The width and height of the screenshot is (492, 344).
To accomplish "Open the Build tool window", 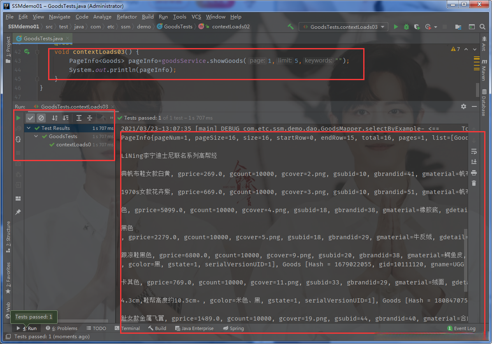I will pos(157,328).
